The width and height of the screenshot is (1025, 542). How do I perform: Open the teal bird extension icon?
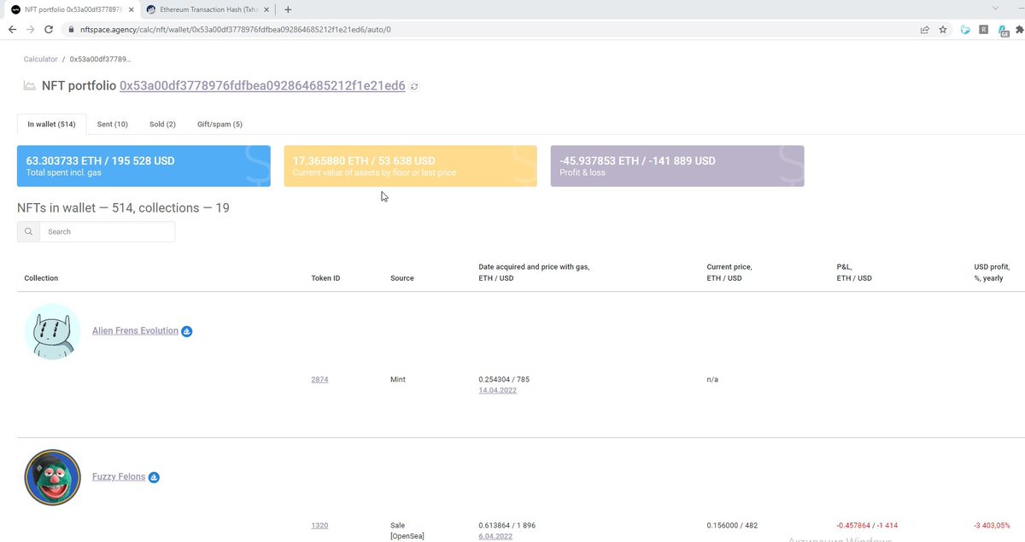964,29
